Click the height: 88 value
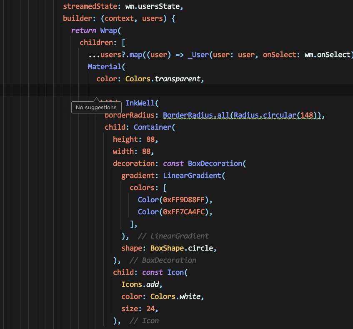353x329 pixels. [150, 139]
